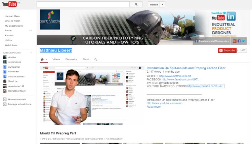Viewport: 252px width, 144px height.
Task: Switch to the Discussion tab
Action: tap(71, 59)
